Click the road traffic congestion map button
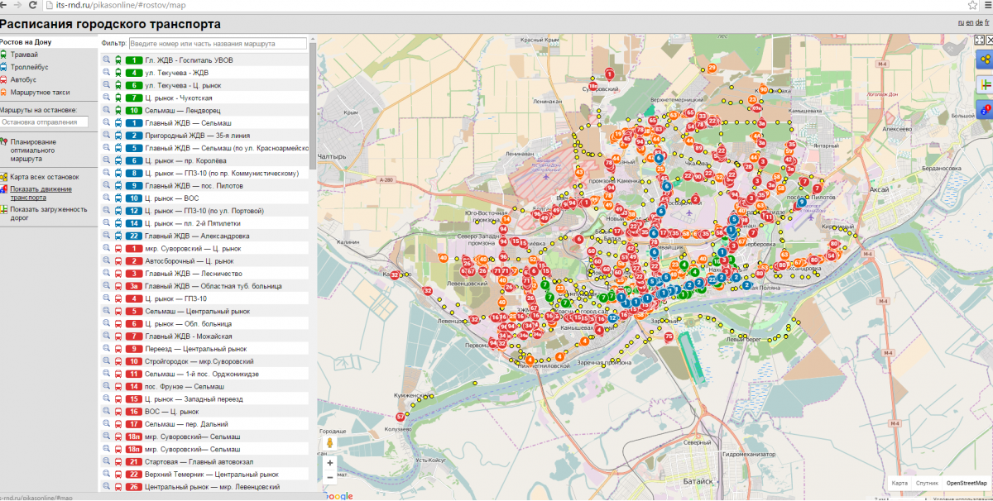The width and height of the screenshot is (993, 501). [984, 84]
